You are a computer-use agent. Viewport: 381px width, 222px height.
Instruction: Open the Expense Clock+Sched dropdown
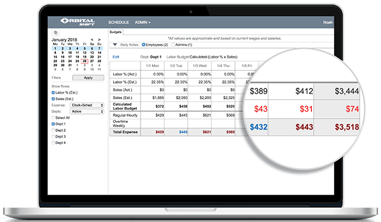point(87,105)
